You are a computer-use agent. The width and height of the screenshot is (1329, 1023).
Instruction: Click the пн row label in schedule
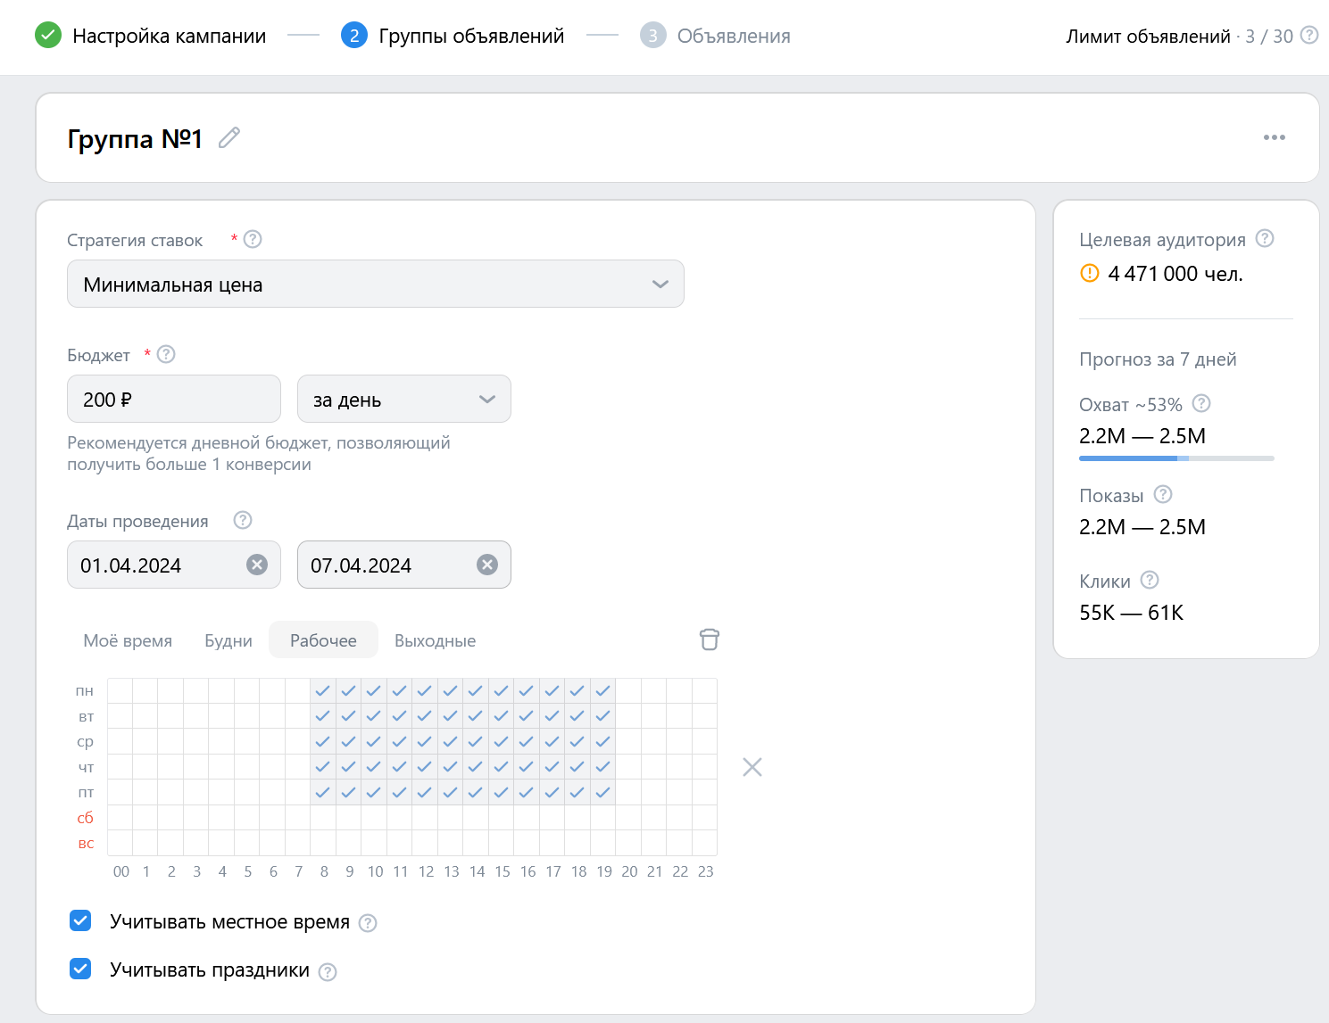pos(85,691)
